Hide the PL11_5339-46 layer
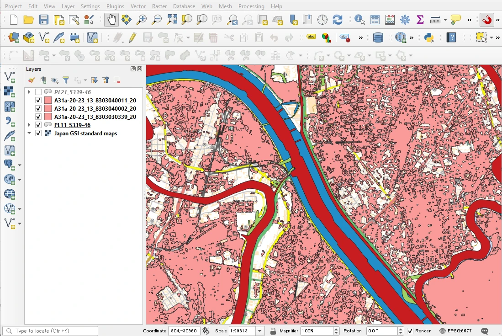 38,125
